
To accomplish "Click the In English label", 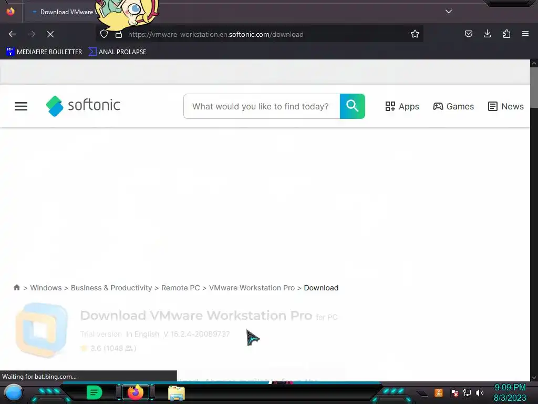I will pos(142,334).
